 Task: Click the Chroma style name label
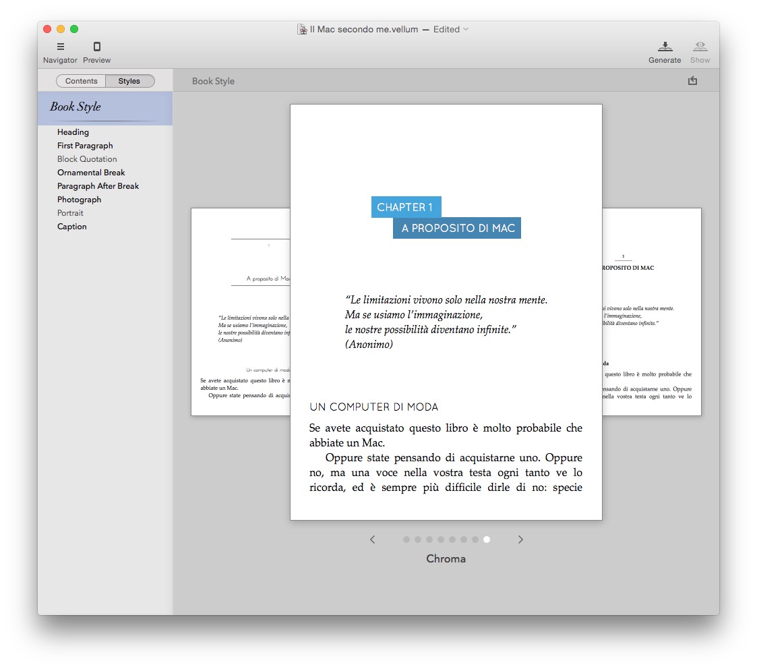click(x=446, y=559)
